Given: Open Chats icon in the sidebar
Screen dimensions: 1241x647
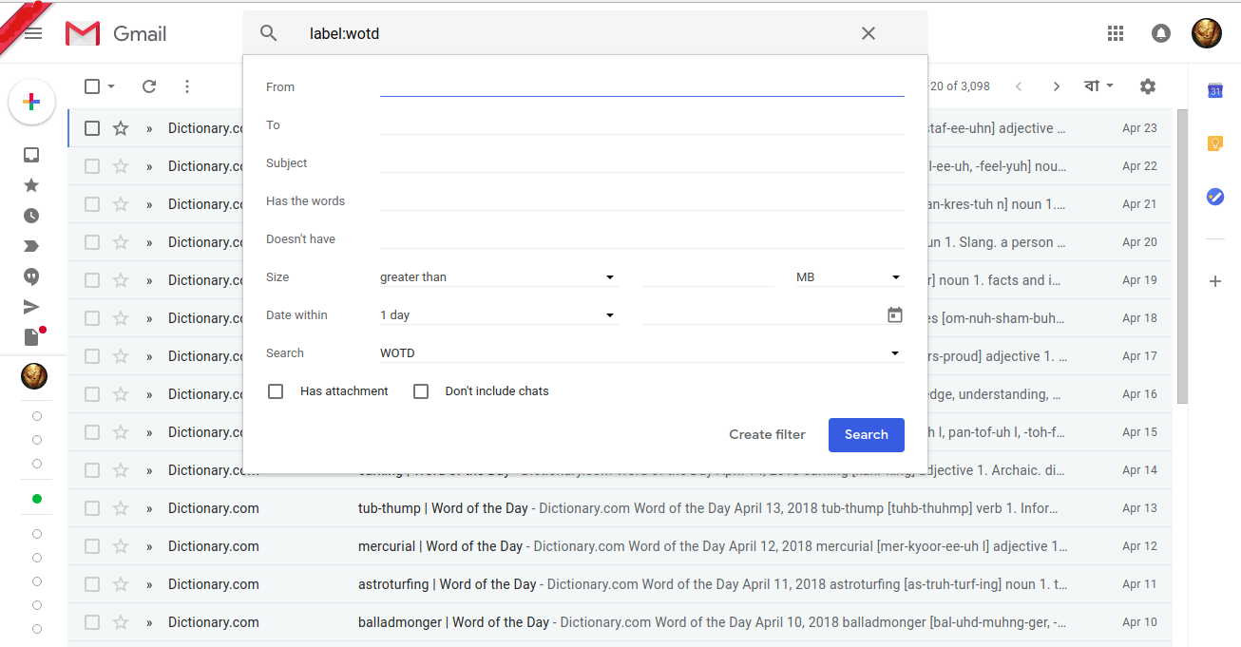Looking at the screenshot, I should pos(31,276).
